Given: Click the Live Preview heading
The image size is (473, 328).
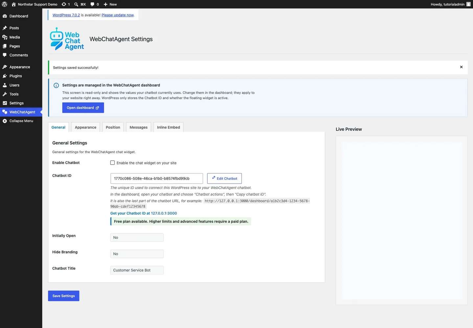Looking at the screenshot, I should pyautogui.click(x=349, y=129).
